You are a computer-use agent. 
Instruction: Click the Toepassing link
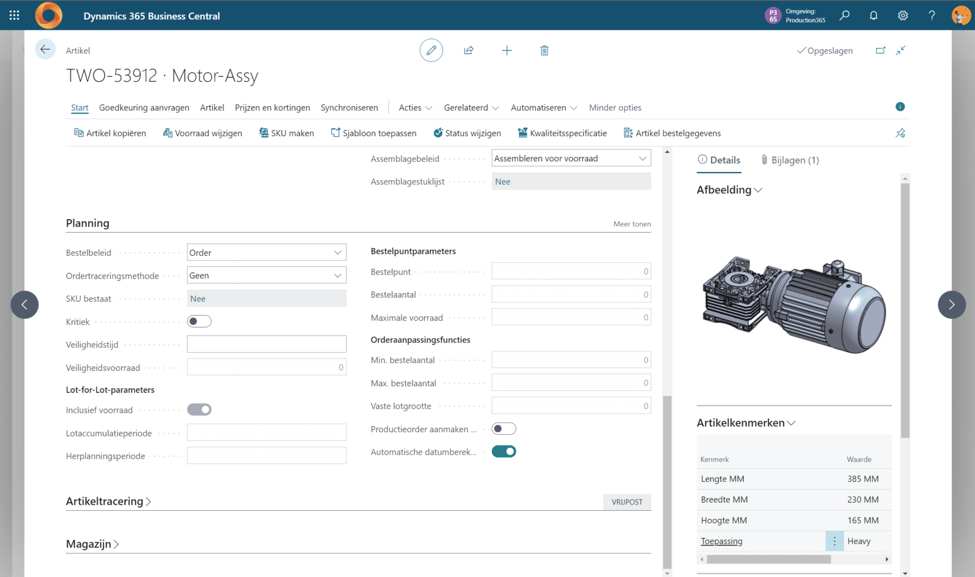pos(721,541)
